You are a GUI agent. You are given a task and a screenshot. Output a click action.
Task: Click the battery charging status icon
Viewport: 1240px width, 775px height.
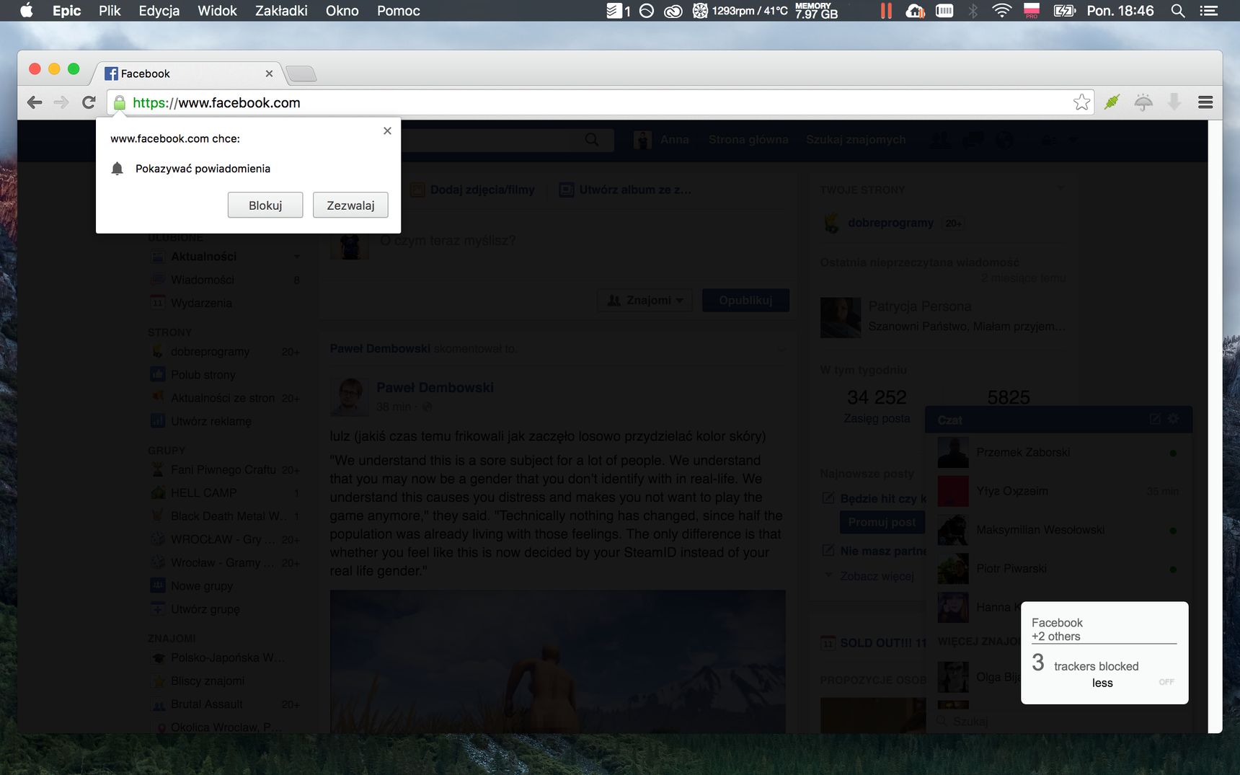[1065, 10]
